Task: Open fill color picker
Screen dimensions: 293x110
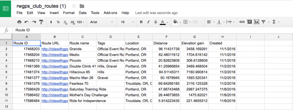Action: pos(175,22)
